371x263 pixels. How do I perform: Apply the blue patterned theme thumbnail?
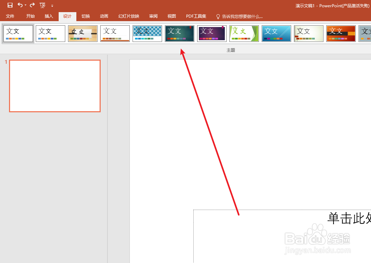pos(147,34)
